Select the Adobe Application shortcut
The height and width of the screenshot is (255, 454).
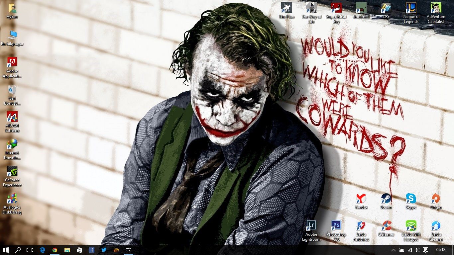(12, 68)
